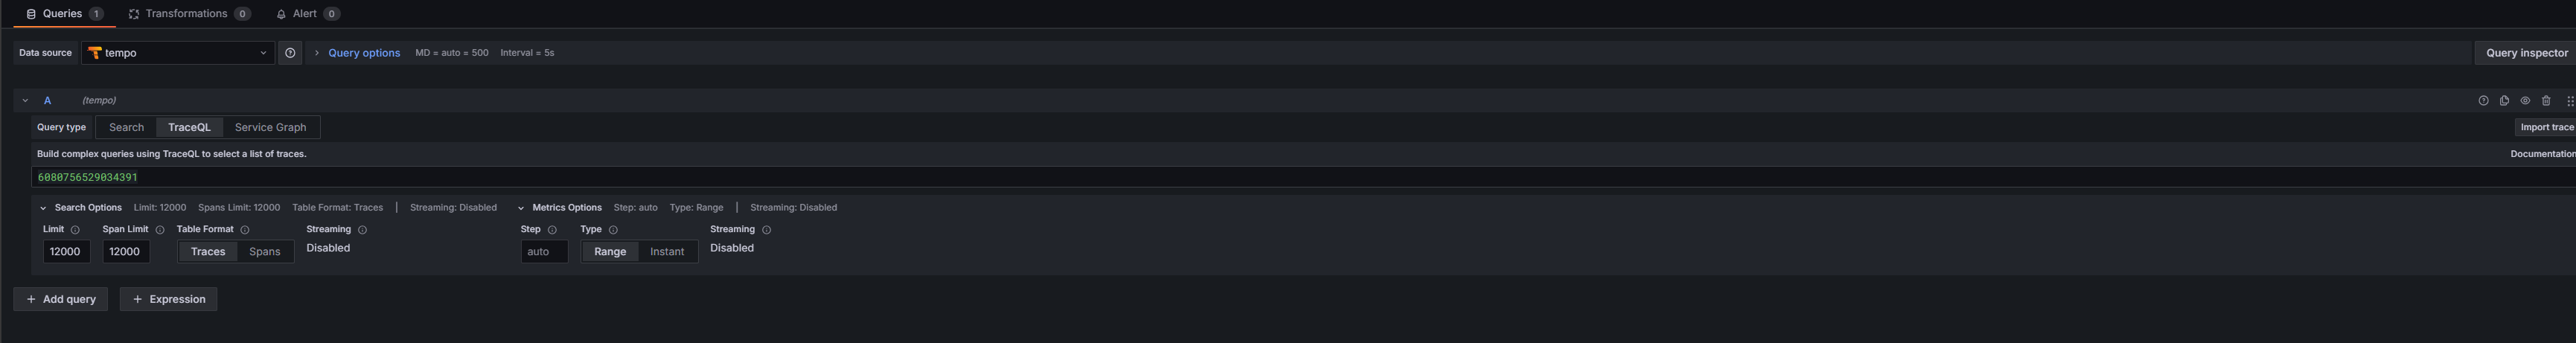Select Instant metrics type
This screenshot has height=343, width=2576.
pyautogui.click(x=667, y=252)
